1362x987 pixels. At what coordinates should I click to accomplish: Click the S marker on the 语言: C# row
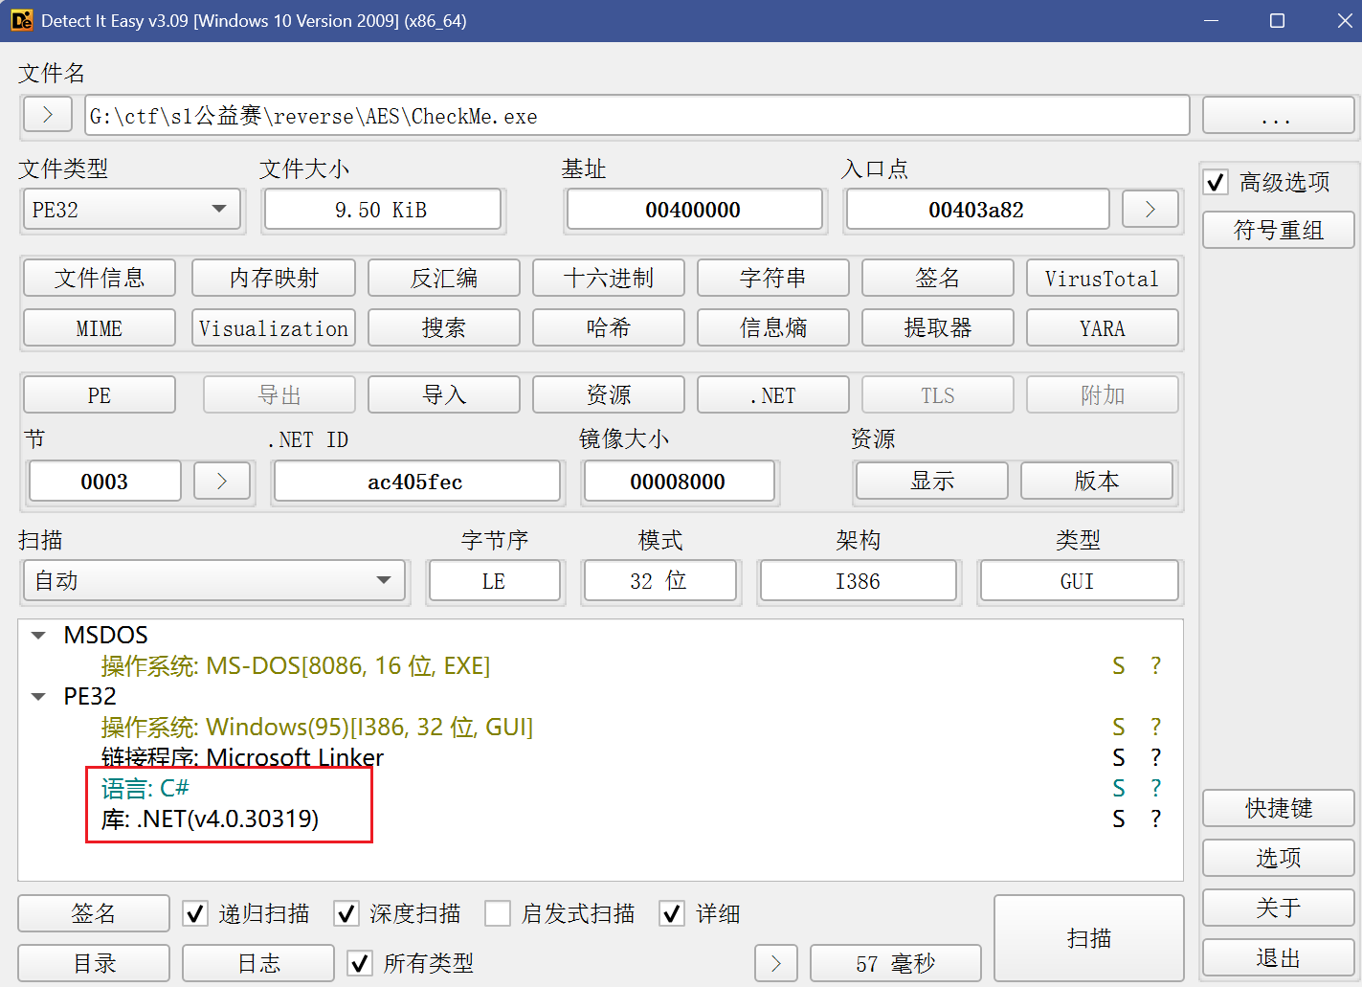tap(1118, 788)
